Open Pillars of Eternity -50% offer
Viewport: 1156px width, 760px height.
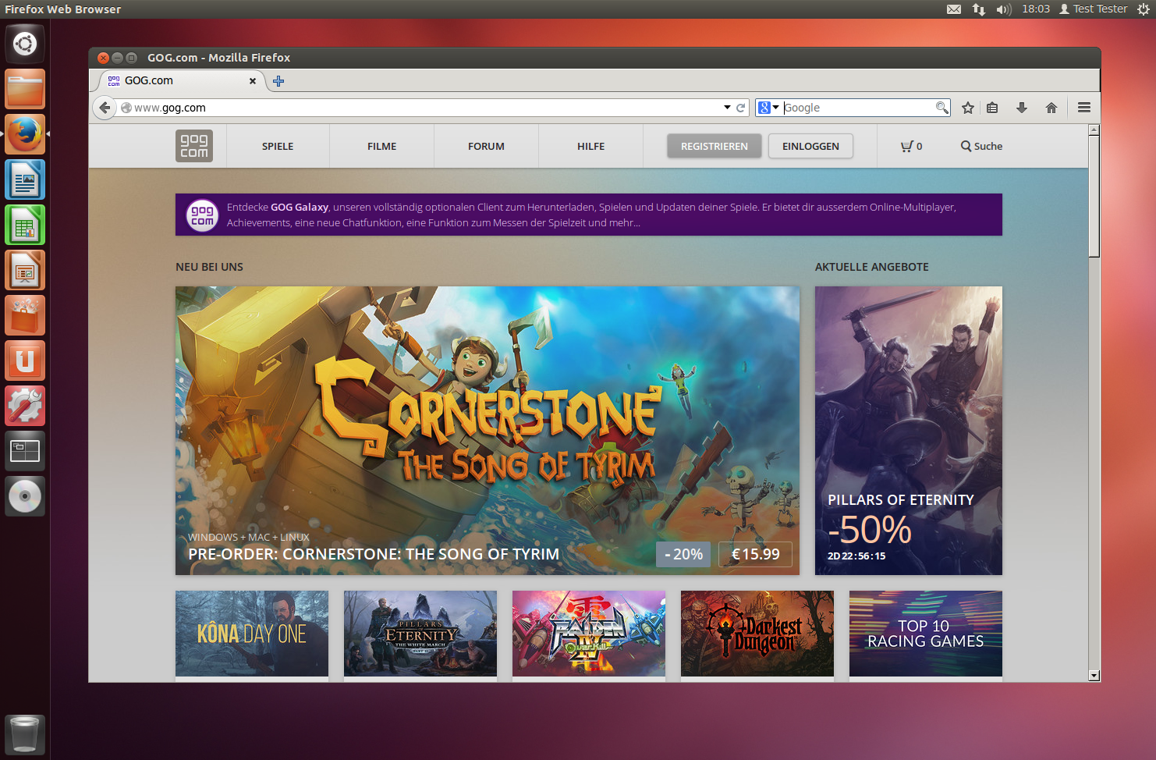pyautogui.click(x=909, y=431)
